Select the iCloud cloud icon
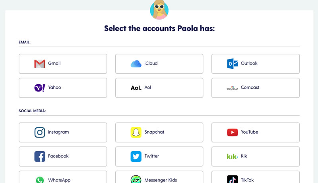Viewport: 318px width, 183px height. coord(136,64)
